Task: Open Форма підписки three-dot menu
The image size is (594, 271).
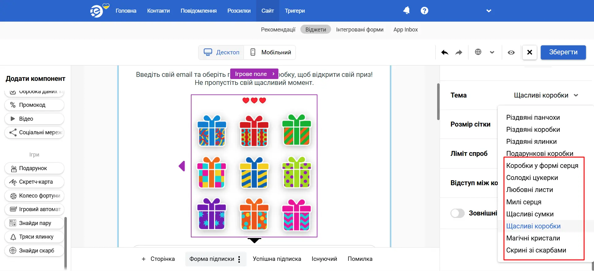Action: (239, 259)
